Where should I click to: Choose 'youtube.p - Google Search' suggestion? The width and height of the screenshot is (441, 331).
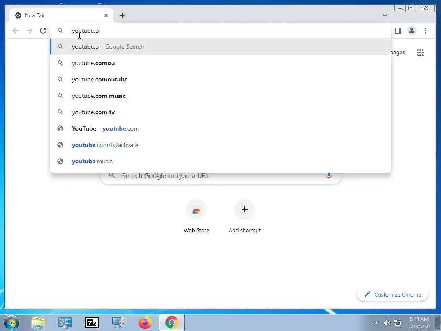tap(220, 47)
